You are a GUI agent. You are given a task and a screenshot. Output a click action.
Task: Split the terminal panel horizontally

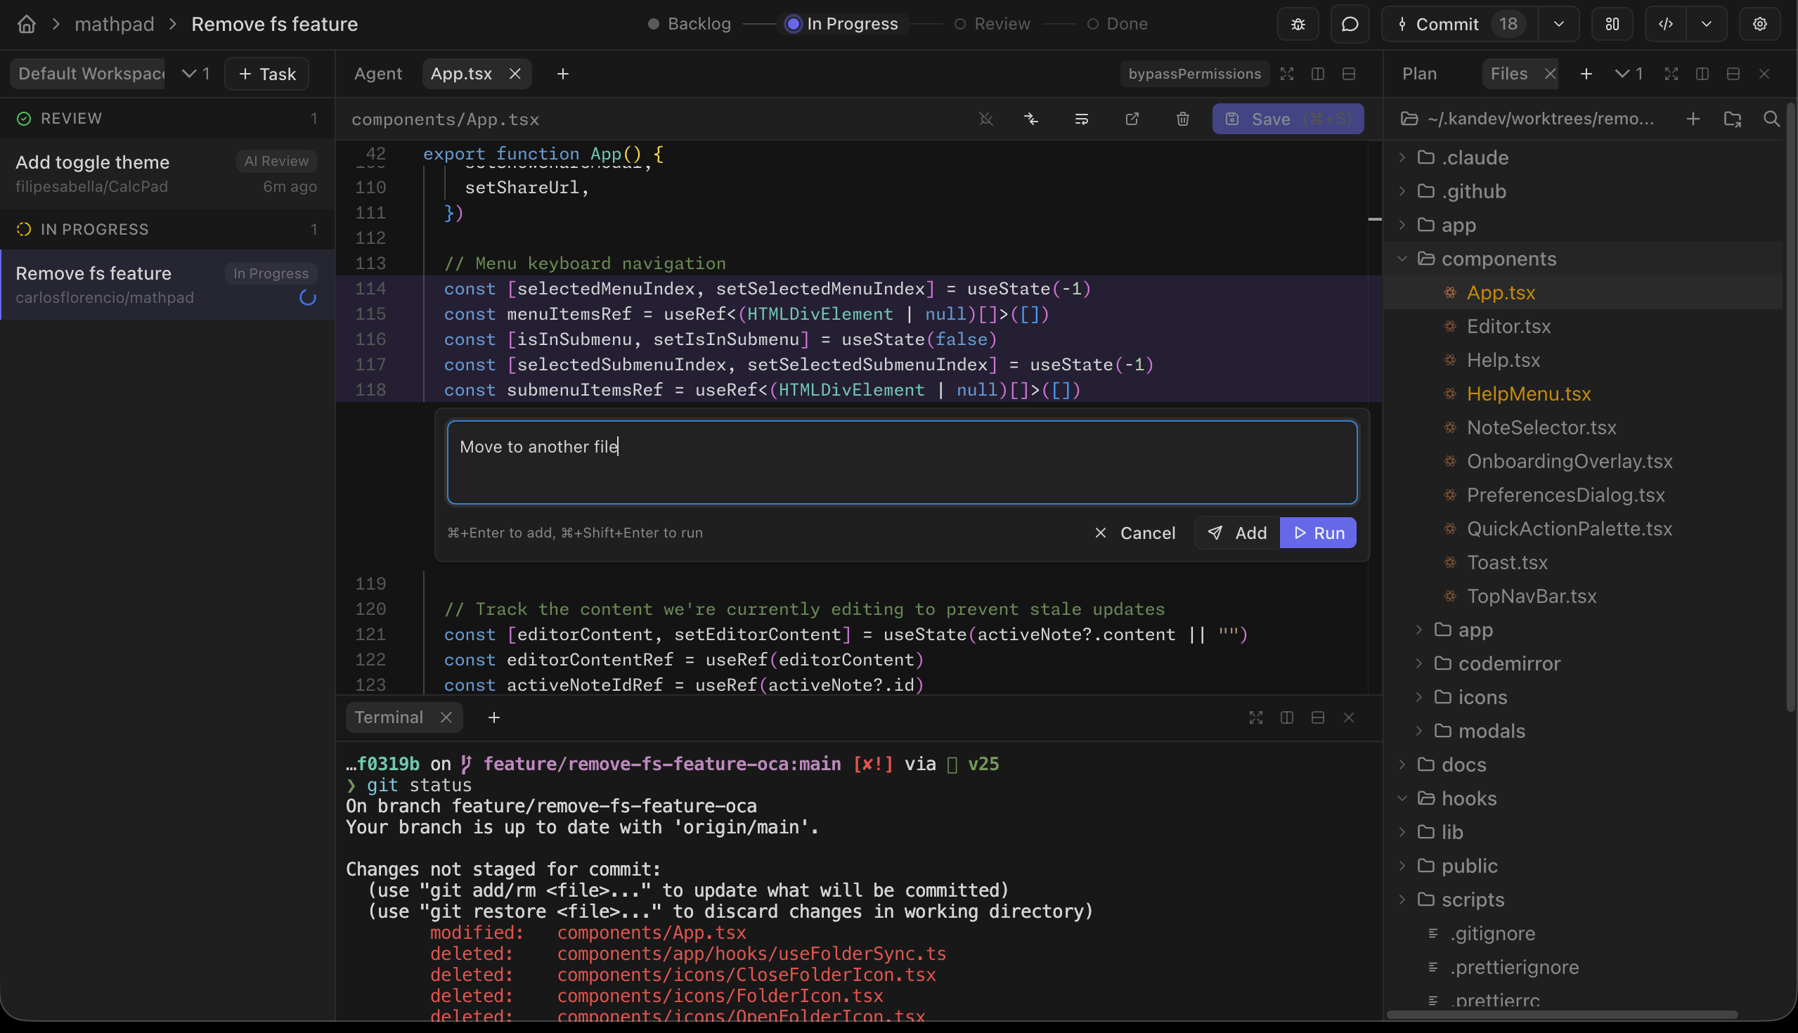point(1318,717)
